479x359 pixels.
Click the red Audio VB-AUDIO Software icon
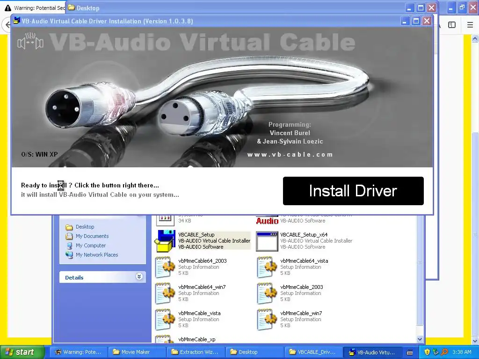pos(267,220)
